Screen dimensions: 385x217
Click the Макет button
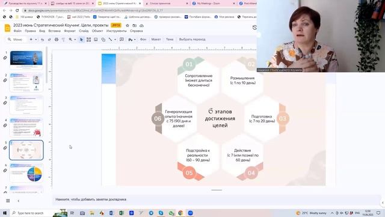pyautogui.click(x=156, y=39)
